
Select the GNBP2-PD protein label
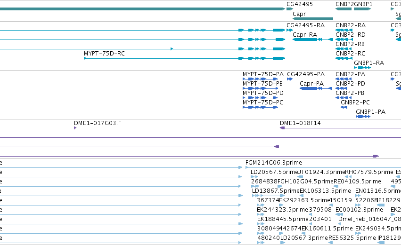(351, 84)
